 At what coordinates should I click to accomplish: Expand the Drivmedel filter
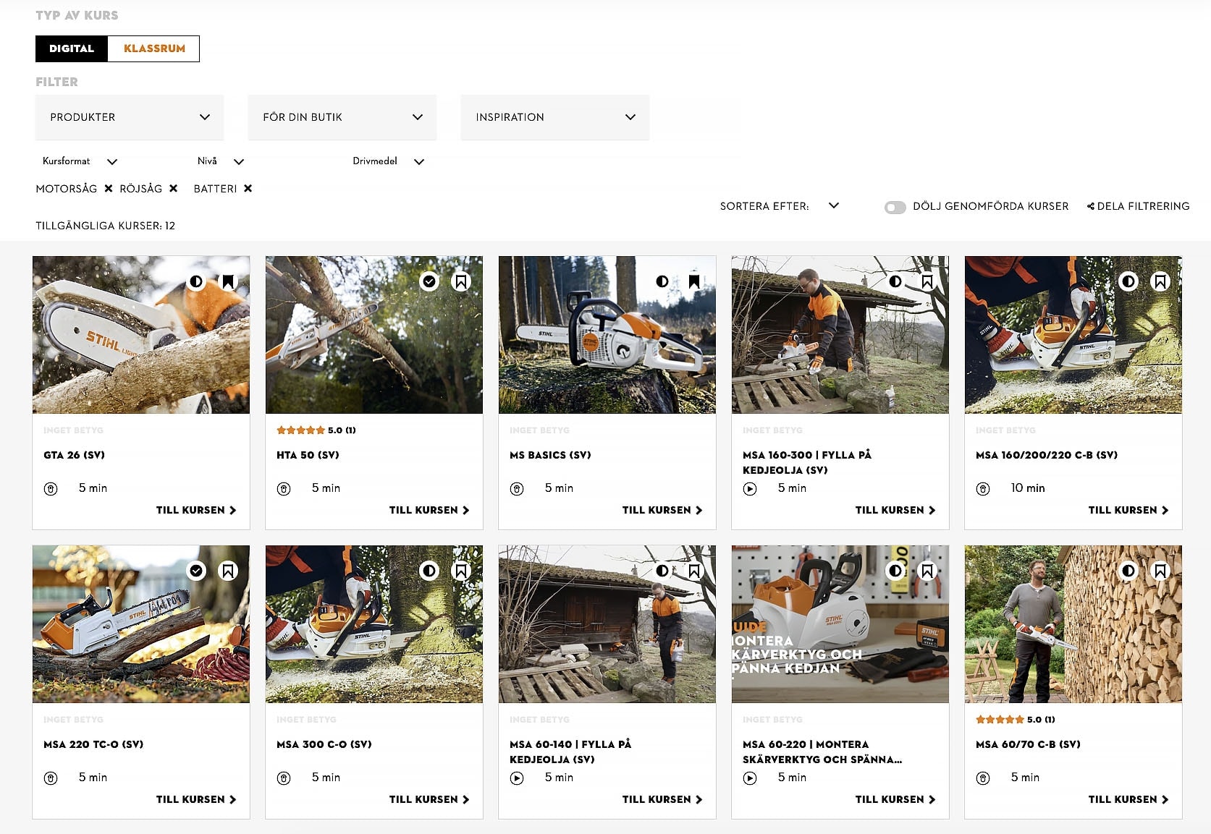pos(388,161)
